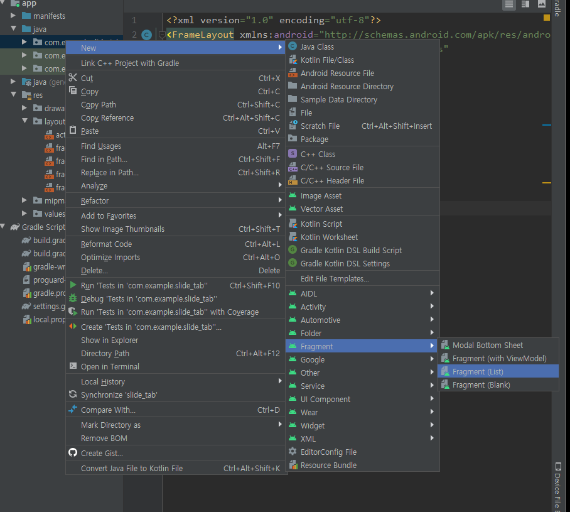Click Edit File Templates...
Image resolution: width=570 pixels, height=512 pixels.
pos(362,278)
